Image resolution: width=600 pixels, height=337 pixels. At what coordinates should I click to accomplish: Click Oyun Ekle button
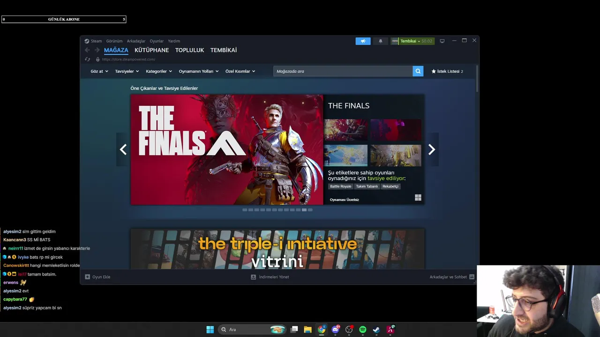pyautogui.click(x=97, y=277)
